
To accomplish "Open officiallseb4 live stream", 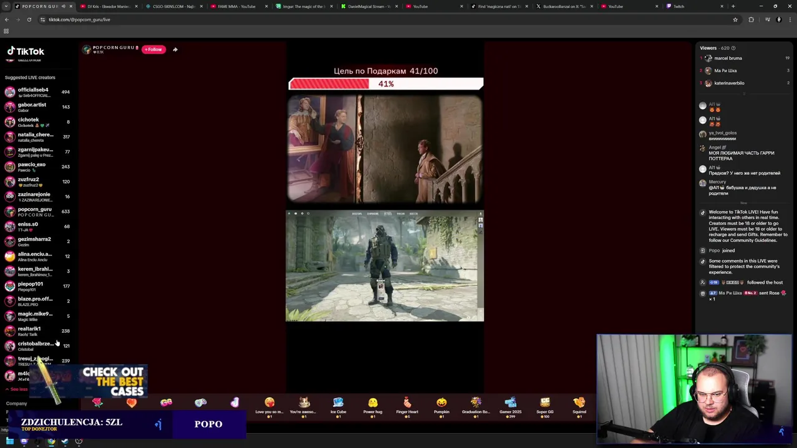I will (x=39, y=92).
